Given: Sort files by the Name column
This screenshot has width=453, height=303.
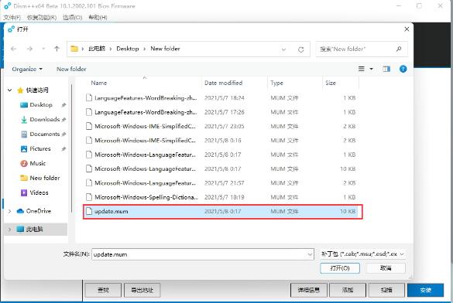Looking at the screenshot, I should pos(99,83).
